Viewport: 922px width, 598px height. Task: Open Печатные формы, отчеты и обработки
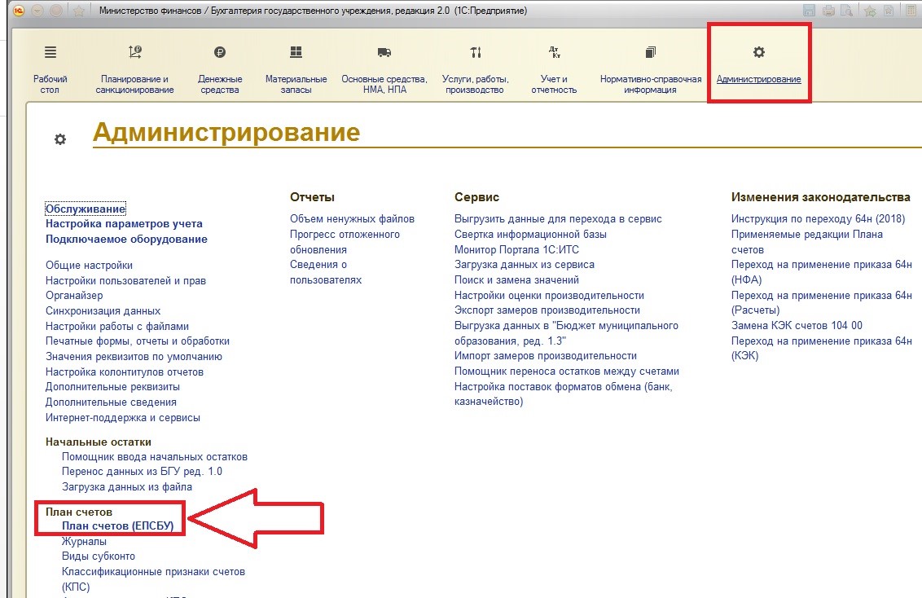point(138,341)
